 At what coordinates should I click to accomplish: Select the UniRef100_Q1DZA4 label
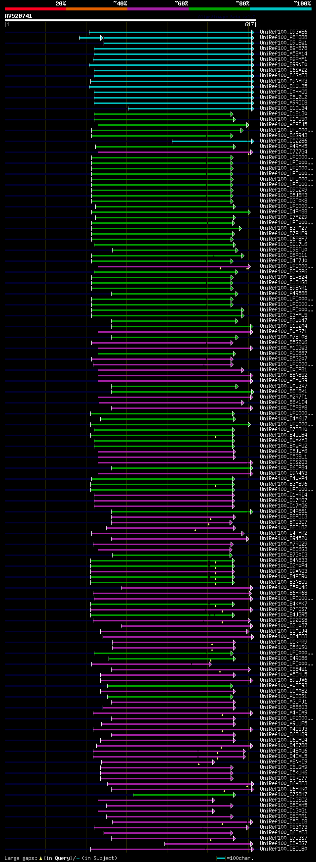pos(283,326)
